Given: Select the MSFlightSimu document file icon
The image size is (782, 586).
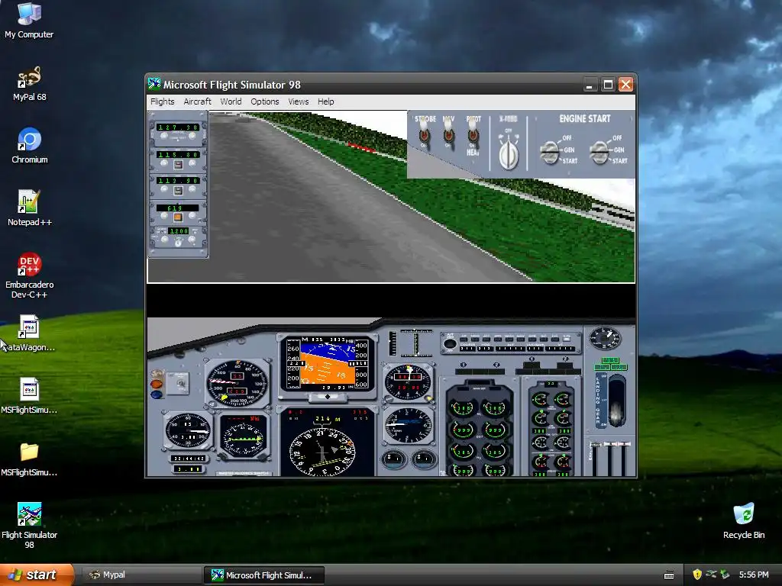Looking at the screenshot, I should tap(29, 396).
